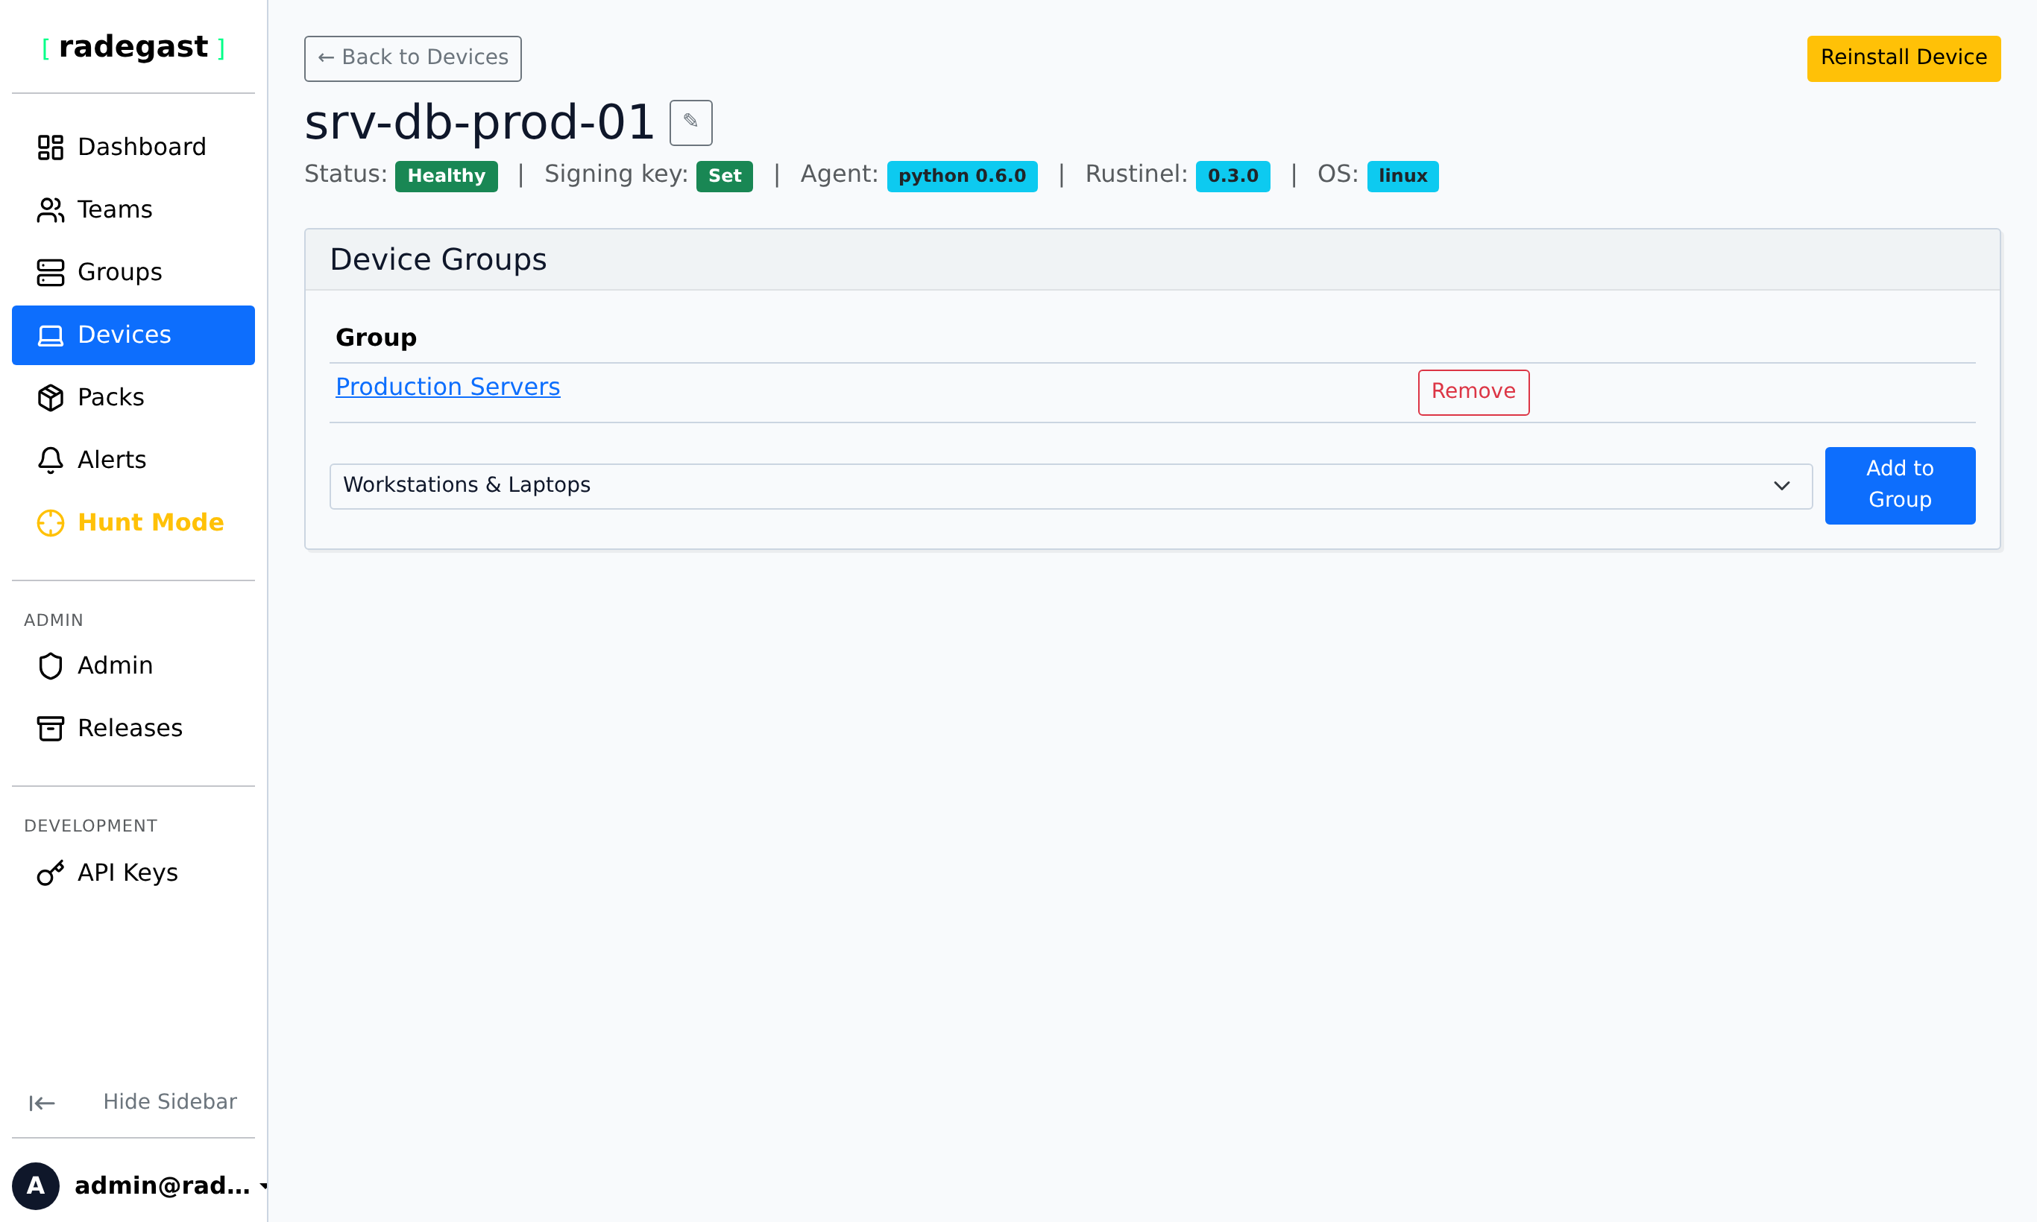Open Hunt Mode

tap(133, 523)
